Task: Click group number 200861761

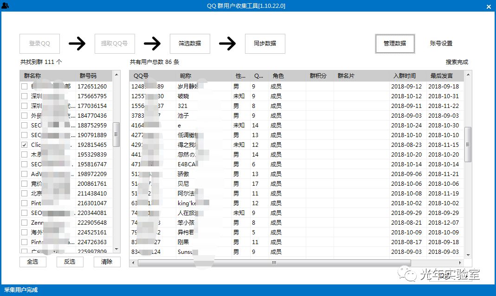Action: pos(92,183)
